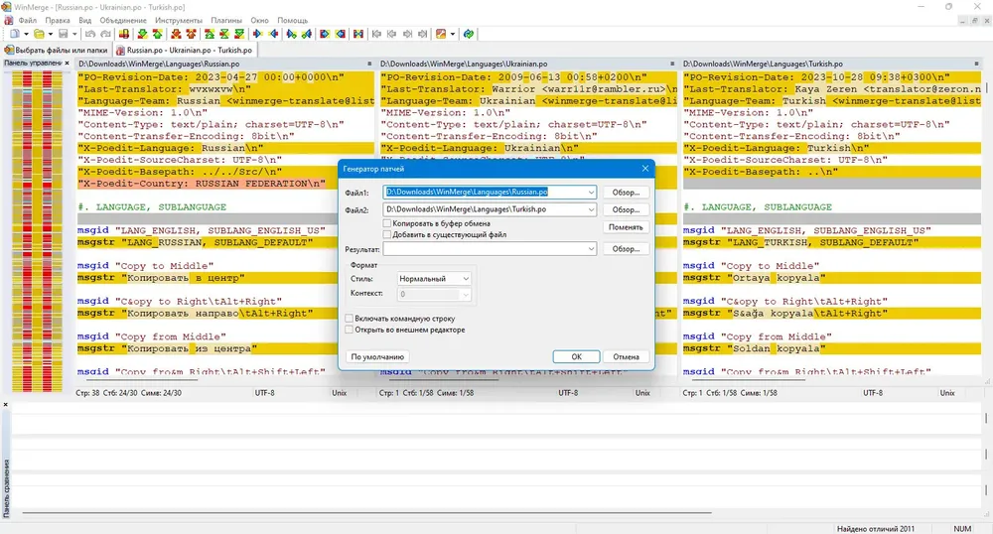Open the Инструменты menu
Screen dimensions: 993x534
179,20
